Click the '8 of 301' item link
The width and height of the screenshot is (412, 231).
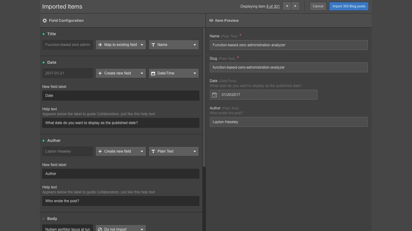pos(273,7)
